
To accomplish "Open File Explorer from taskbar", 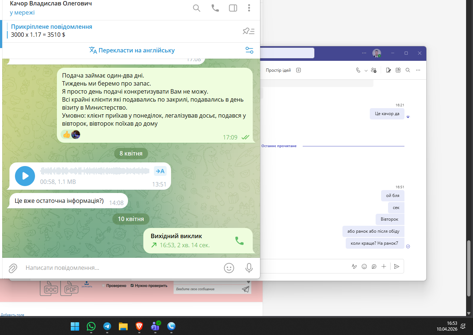I will pos(123,326).
